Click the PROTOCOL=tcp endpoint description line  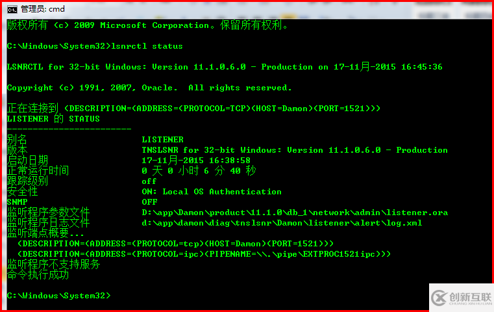coord(175,244)
